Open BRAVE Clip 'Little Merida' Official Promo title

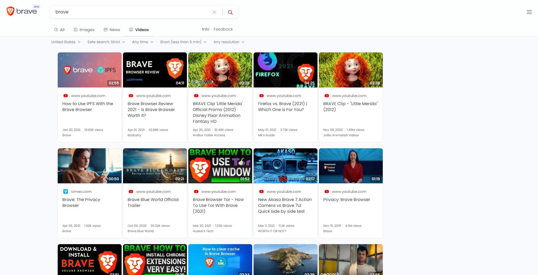pos(218,112)
